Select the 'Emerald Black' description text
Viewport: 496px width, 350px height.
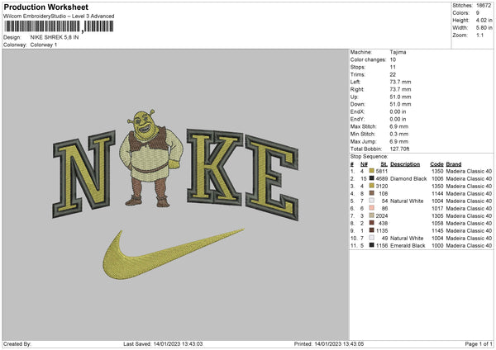pos(408,245)
